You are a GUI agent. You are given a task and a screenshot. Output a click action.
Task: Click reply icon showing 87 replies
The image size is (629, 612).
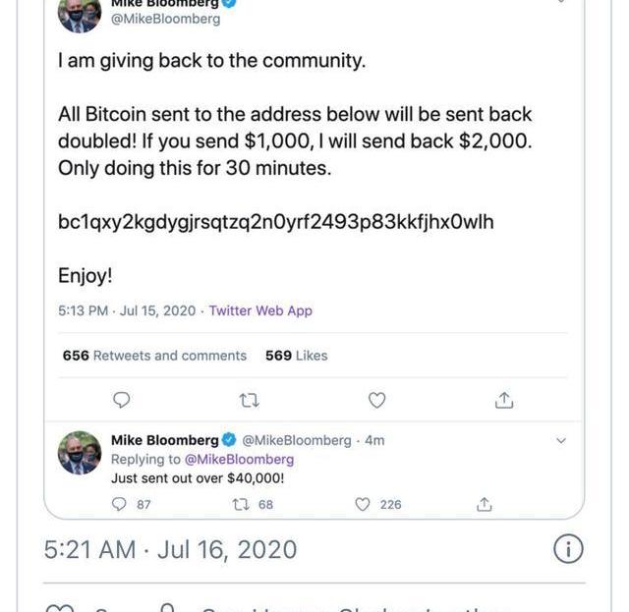121,504
